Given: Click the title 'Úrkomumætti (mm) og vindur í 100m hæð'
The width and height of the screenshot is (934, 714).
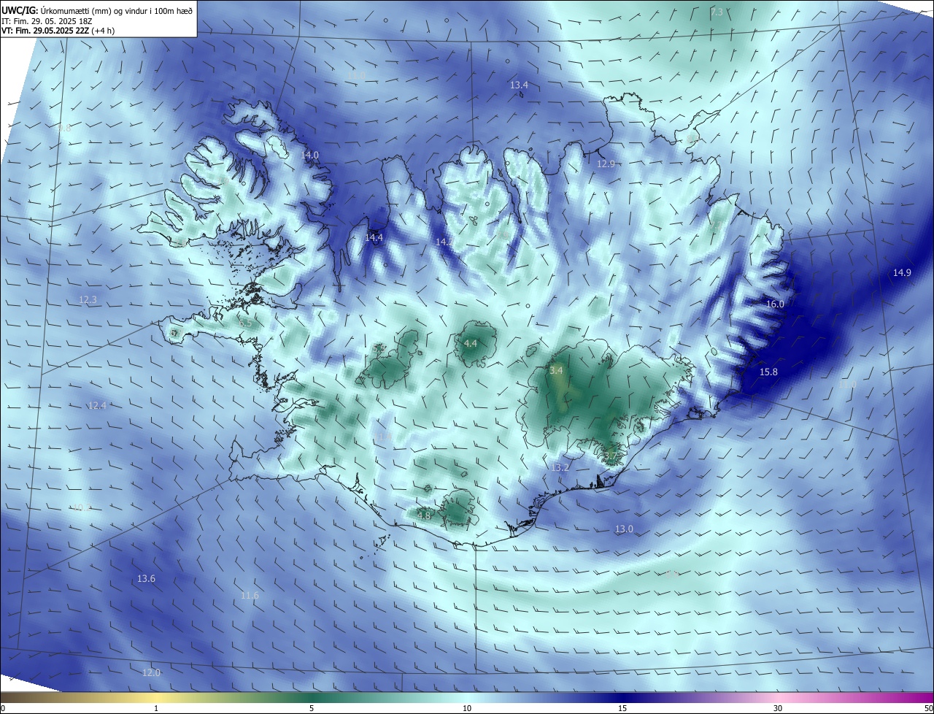Looking at the screenshot, I should [x=117, y=11].
